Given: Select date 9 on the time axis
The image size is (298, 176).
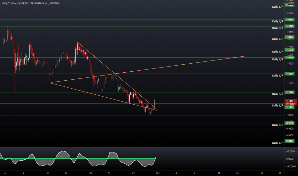Looking at the screenshot, I should click(x=23, y=173).
